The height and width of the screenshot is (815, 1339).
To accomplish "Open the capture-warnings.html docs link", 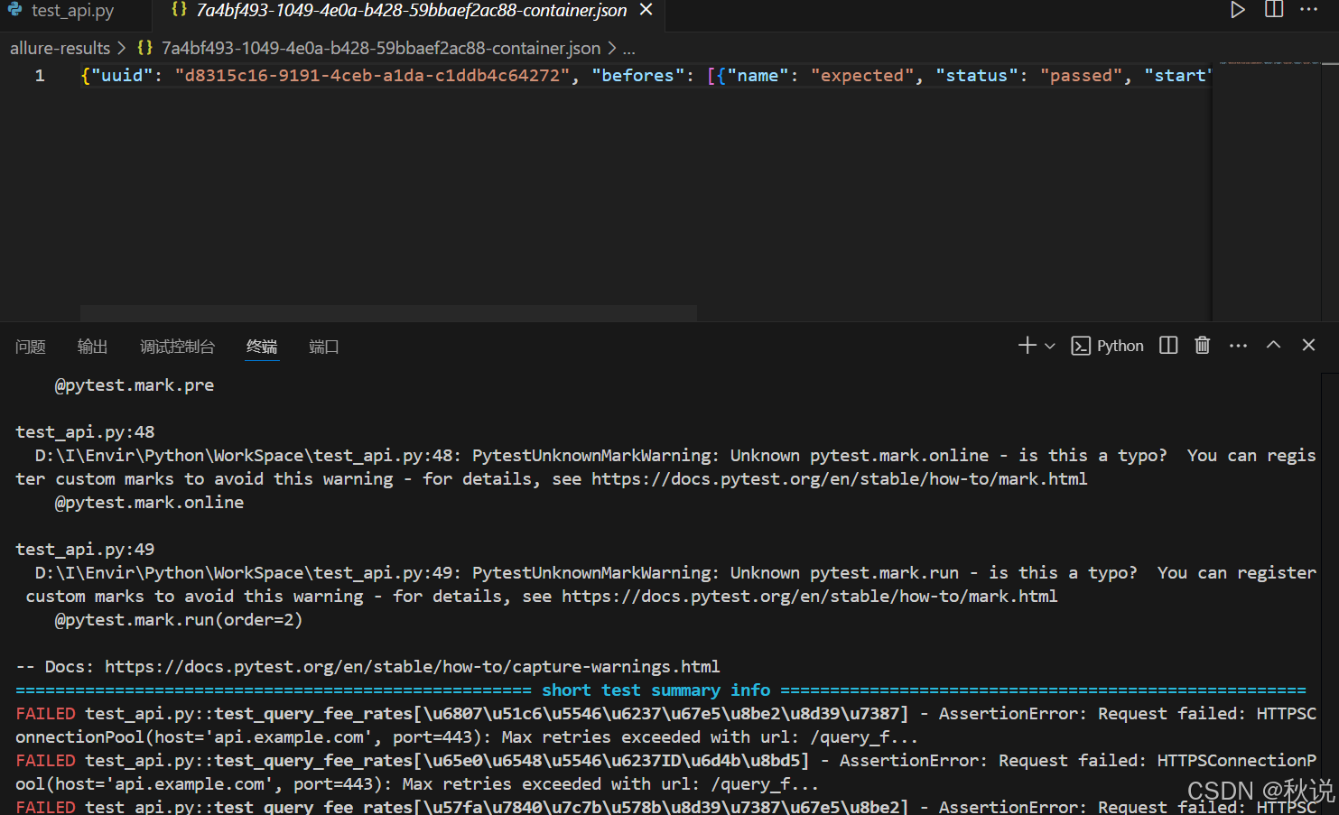I will coord(412,667).
